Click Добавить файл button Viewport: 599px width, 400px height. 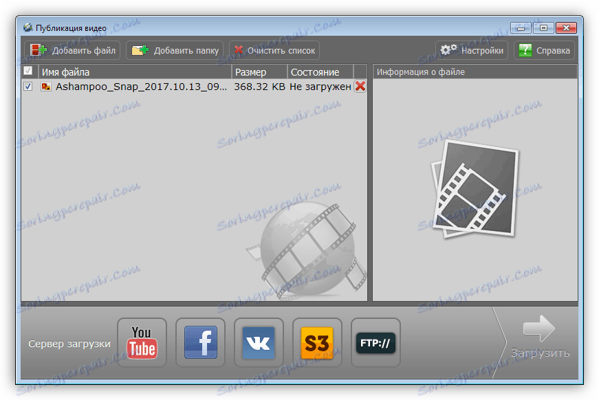tap(73, 50)
